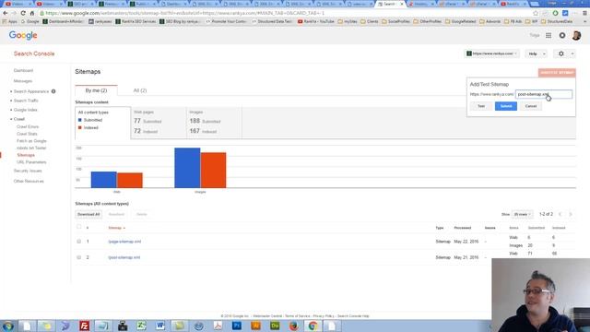Select the All content types card
Screen dimensions: 590x332
[102, 123]
